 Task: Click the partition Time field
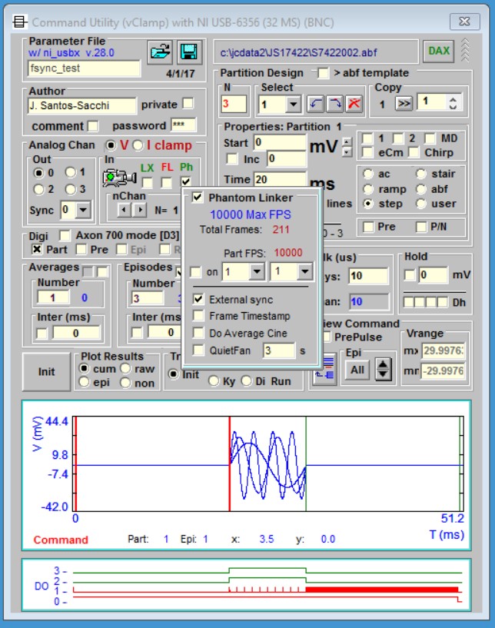[281, 178]
